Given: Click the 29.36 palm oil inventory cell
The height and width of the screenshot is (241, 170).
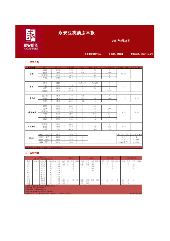Looking at the screenshot, I should point(136,112).
